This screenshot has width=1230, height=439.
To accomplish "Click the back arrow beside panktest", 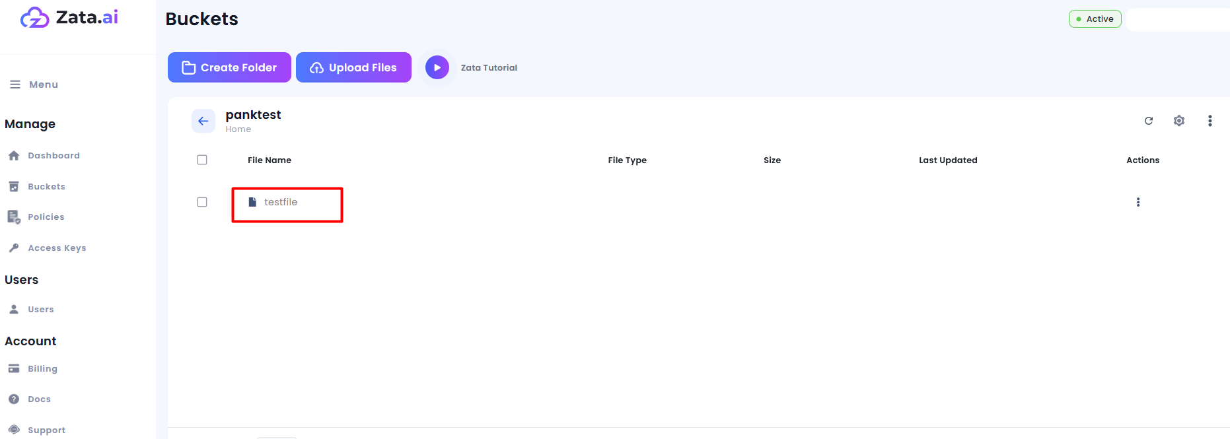I will tap(203, 121).
